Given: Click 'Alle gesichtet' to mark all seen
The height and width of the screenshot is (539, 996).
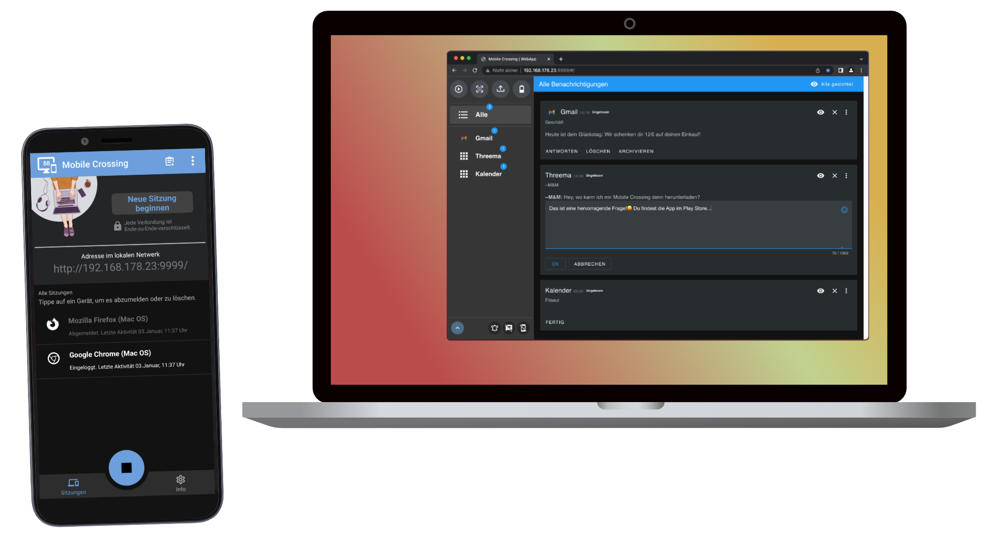Looking at the screenshot, I should pos(832,84).
